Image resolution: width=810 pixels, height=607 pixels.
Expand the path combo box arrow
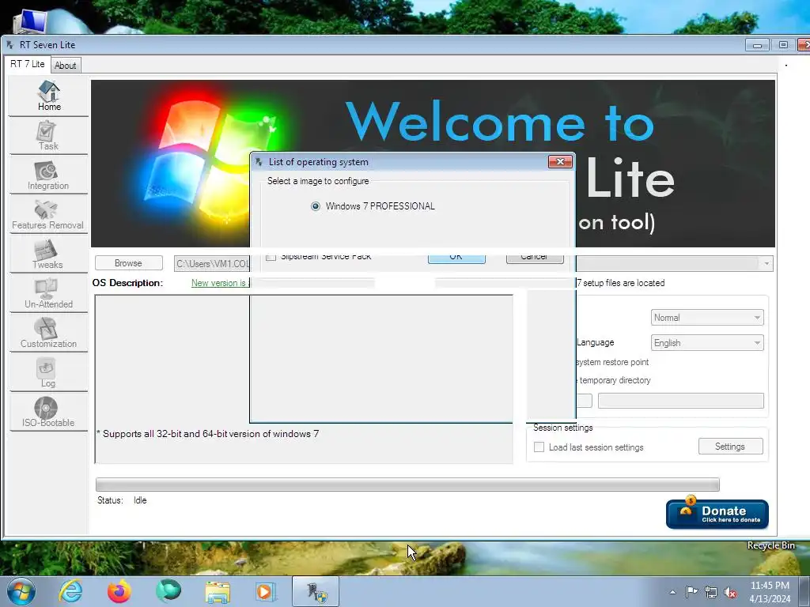pos(766,264)
